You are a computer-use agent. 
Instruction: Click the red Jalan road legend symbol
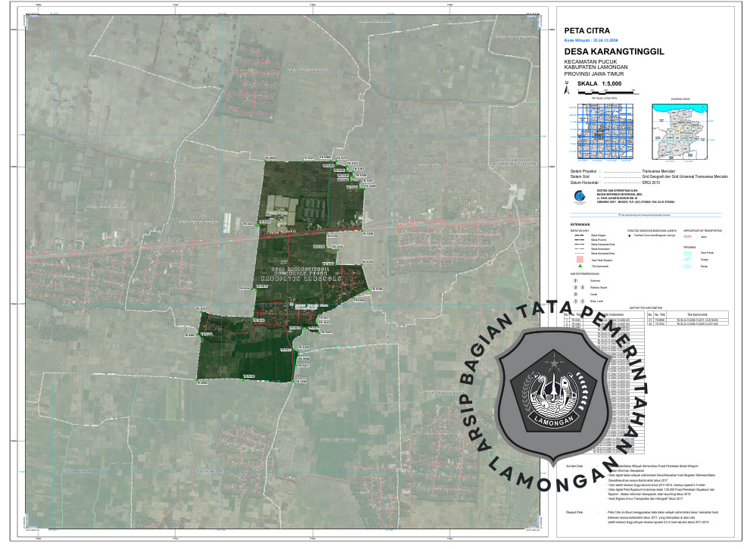(x=688, y=237)
